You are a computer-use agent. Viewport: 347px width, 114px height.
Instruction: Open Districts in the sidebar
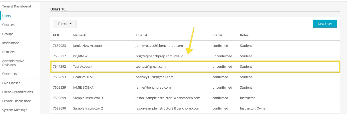pyautogui.click(x=8, y=52)
